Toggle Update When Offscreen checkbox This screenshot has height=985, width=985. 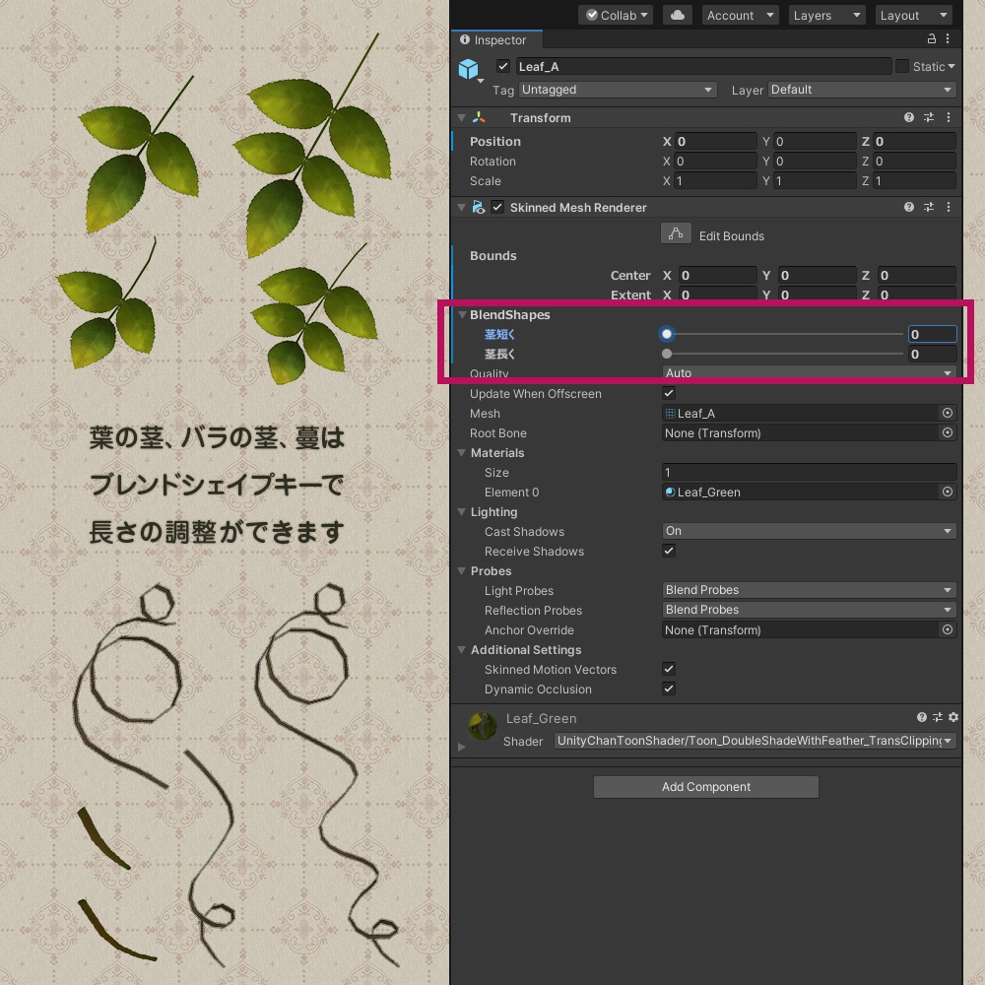(x=669, y=393)
